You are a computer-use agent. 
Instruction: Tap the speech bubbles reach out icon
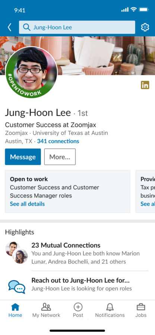(x=17, y=287)
